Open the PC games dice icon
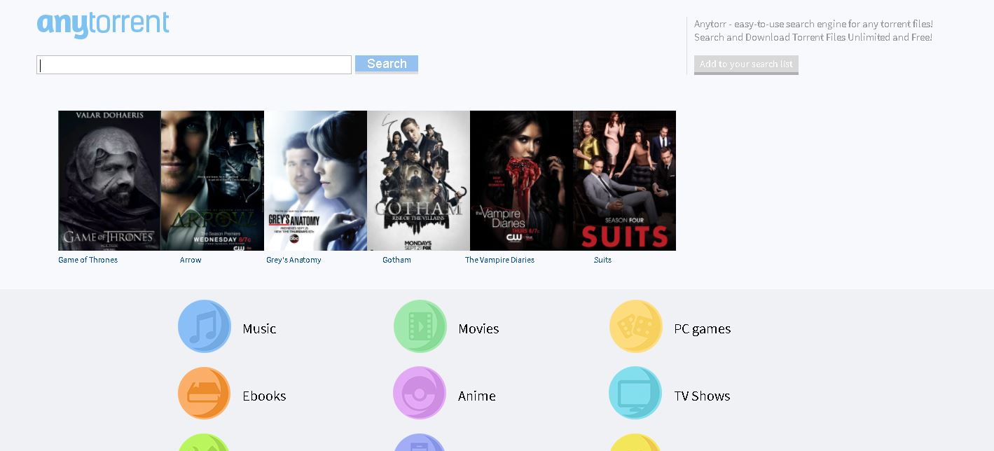Screen dimensions: 994x451 point(636,326)
